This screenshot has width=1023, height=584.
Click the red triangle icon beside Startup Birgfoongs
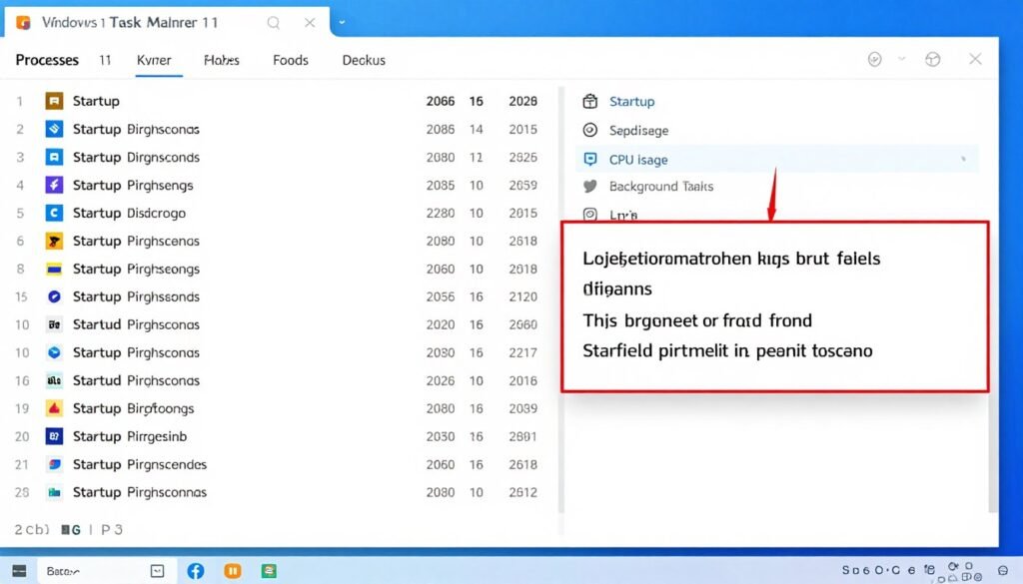[x=55, y=408]
